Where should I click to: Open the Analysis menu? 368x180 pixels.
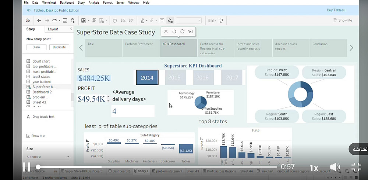tap(94, 3)
